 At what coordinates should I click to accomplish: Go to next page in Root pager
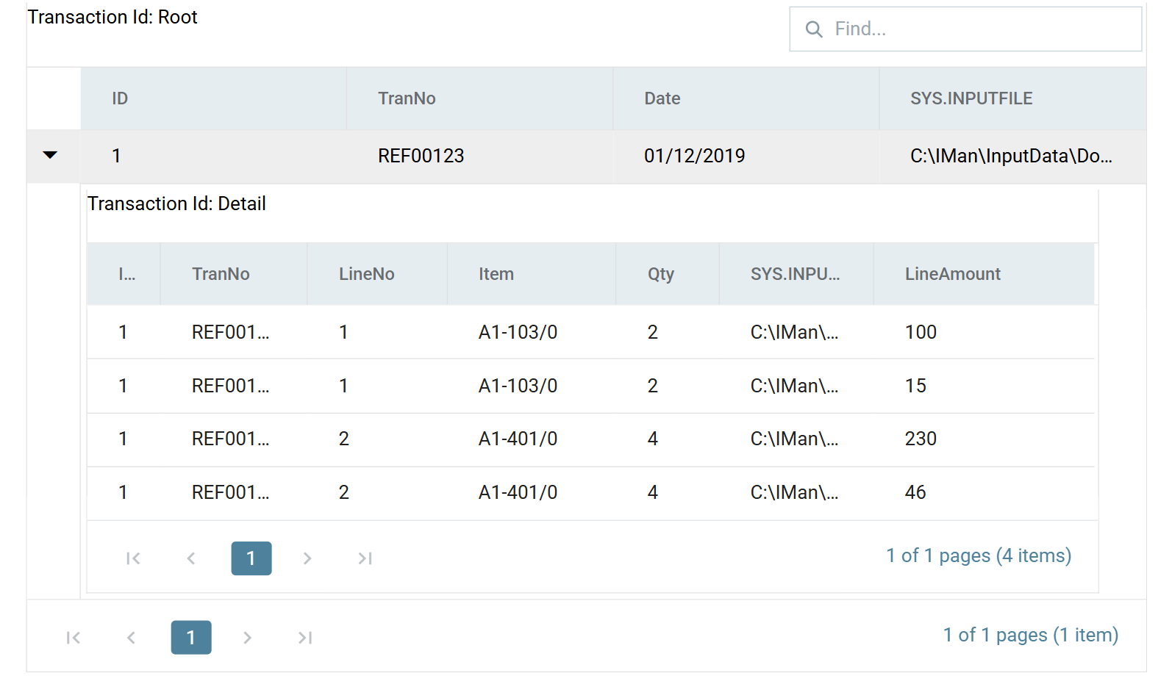pos(247,638)
